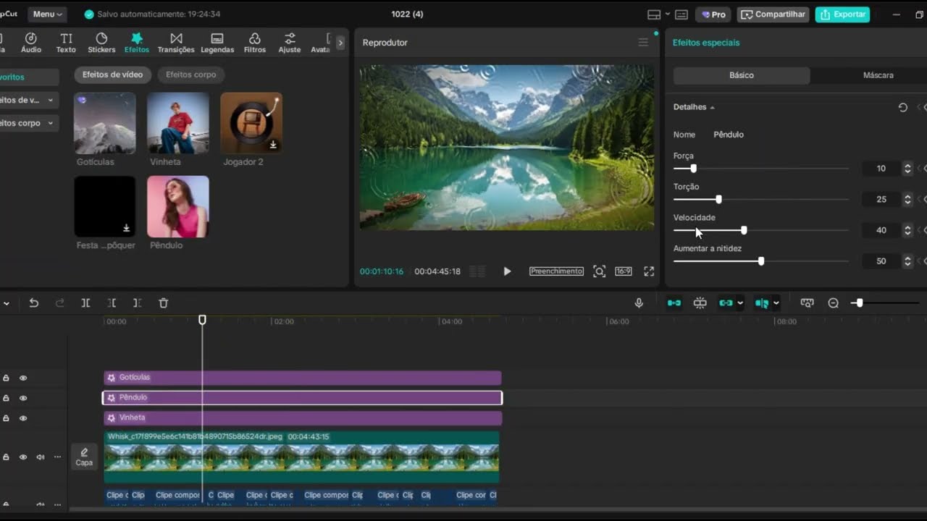
Task: Open the Áudio tab
Action: 31,43
